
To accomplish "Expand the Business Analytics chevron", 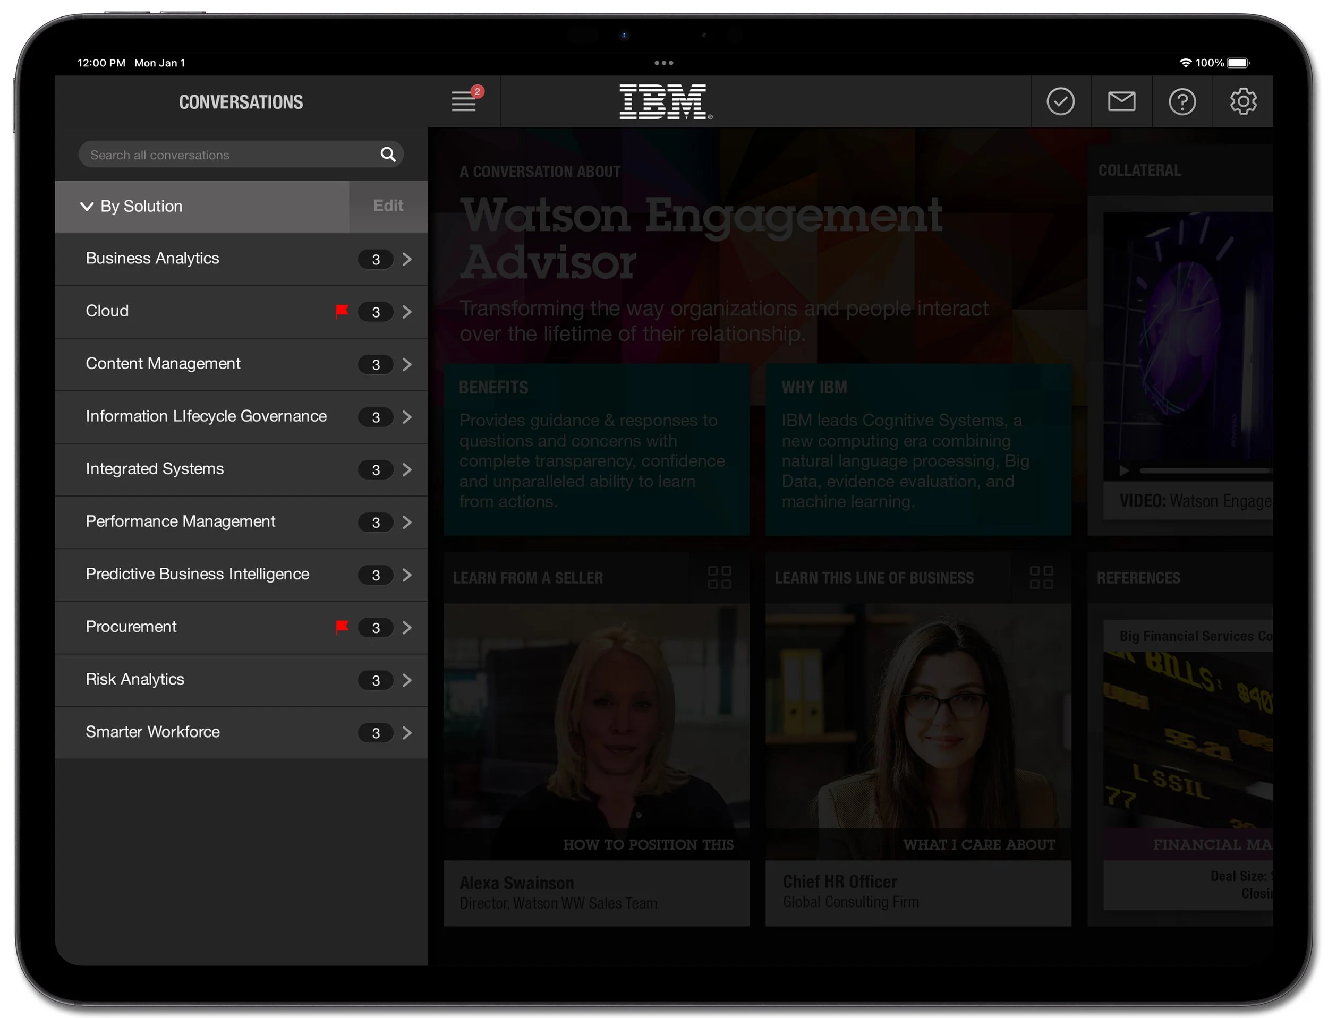I will (x=407, y=259).
